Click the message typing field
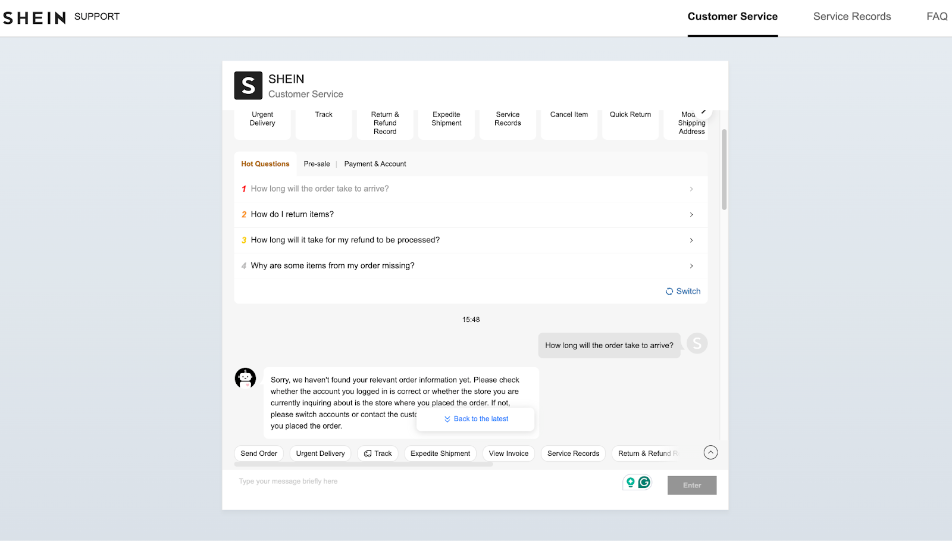The width and height of the screenshot is (952, 541). click(357, 481)
